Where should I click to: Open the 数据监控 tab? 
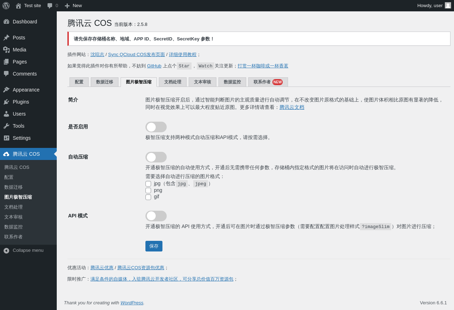click(232, 82)
